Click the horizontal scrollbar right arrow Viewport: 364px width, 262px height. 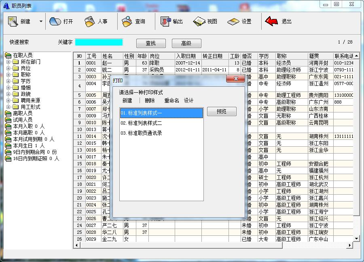(350, 245)
